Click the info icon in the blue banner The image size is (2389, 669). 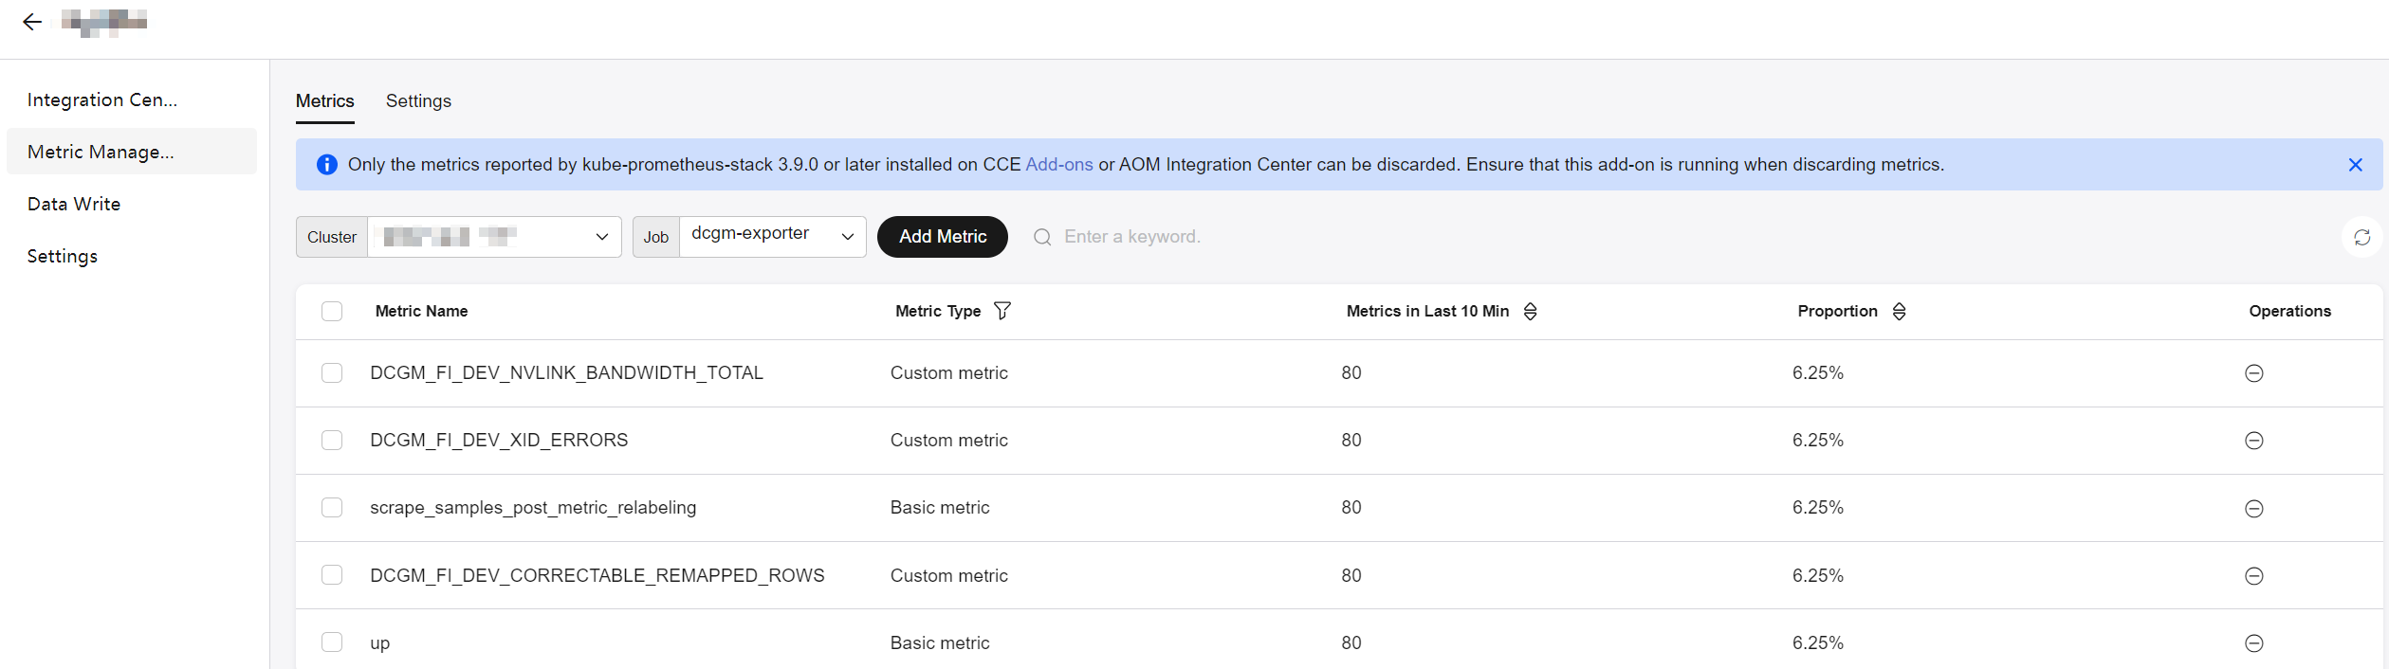point(326,165)
